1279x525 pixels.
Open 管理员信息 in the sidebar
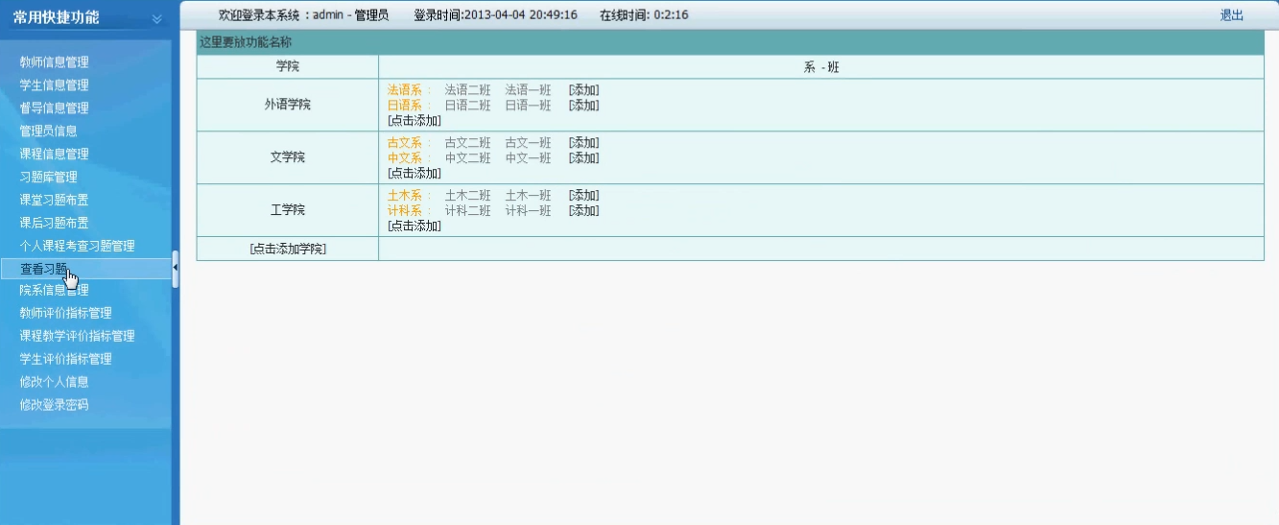point(49,131)
